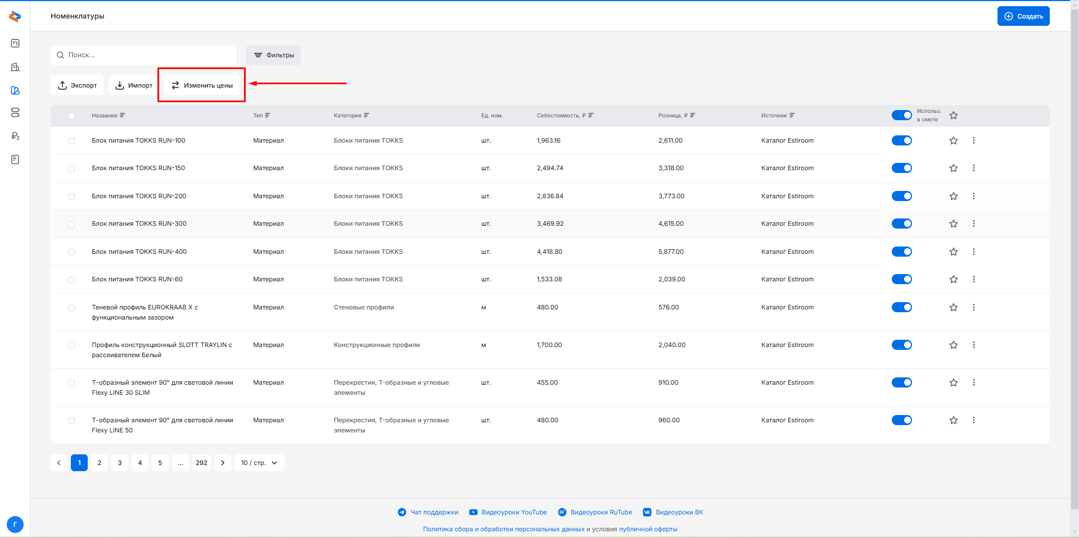Viewport: 1079px width, 538px height.
Task: Click the app logo in the sidebar
Action: (15, 17)
